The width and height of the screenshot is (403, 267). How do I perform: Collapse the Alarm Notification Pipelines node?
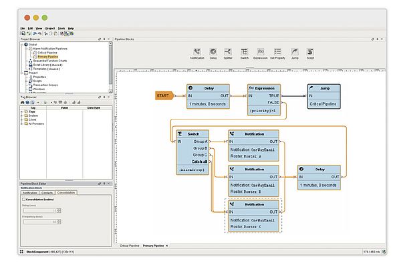[x=27, y=49]
